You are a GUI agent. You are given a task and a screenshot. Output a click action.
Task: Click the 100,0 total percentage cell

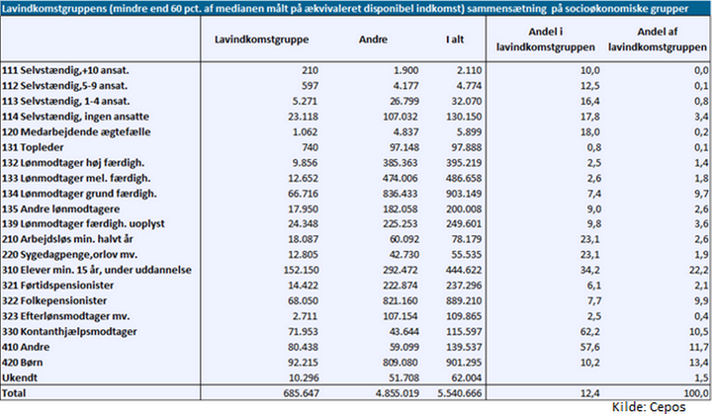pyautogui.click(x=693, y=392)
